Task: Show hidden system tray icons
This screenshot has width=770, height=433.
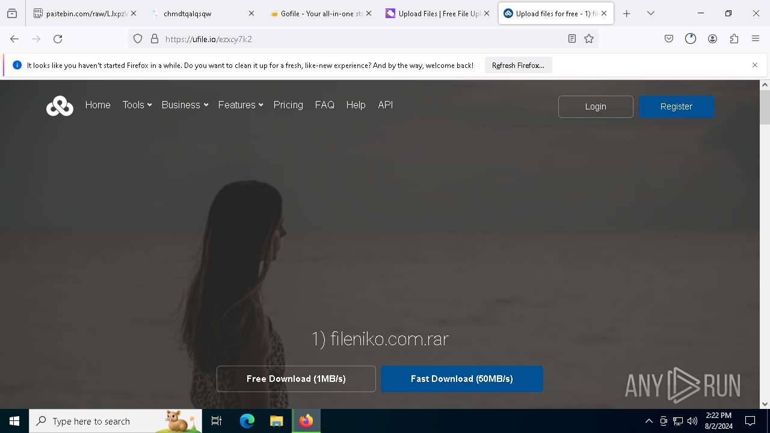Action: pos(648,421)
